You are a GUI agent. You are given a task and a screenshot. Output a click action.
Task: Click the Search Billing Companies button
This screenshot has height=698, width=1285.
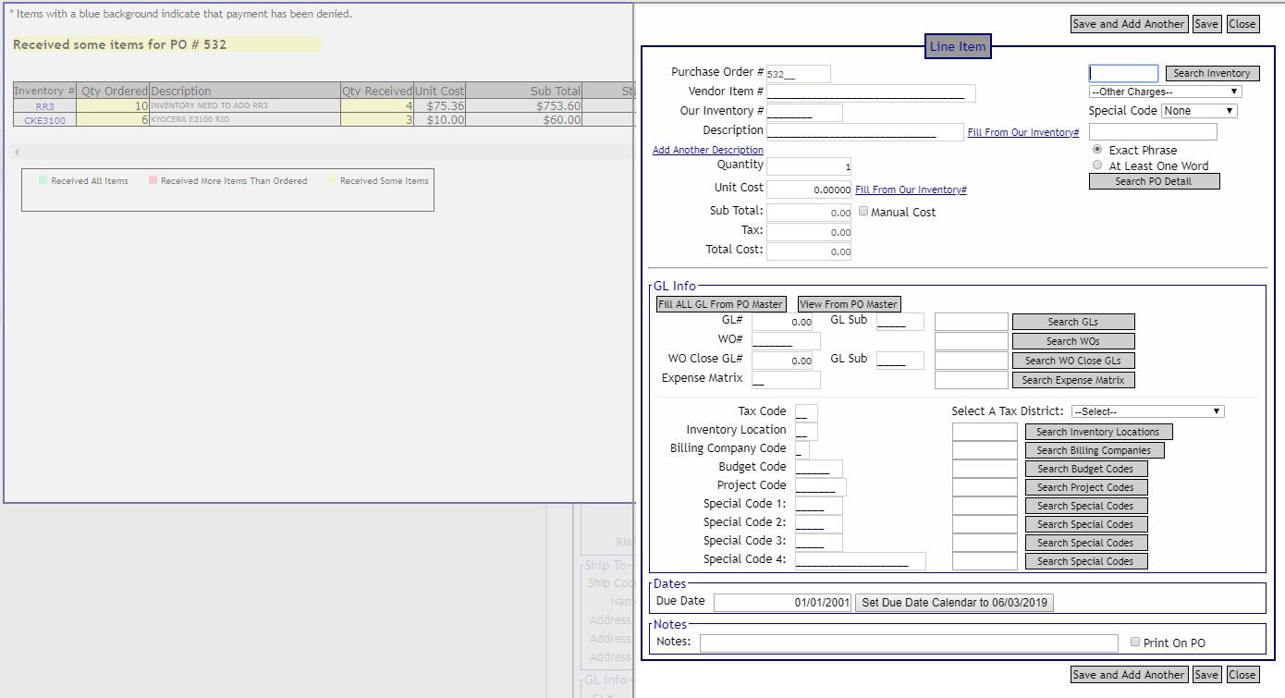pyautogui.click(x=1095, y=450)
